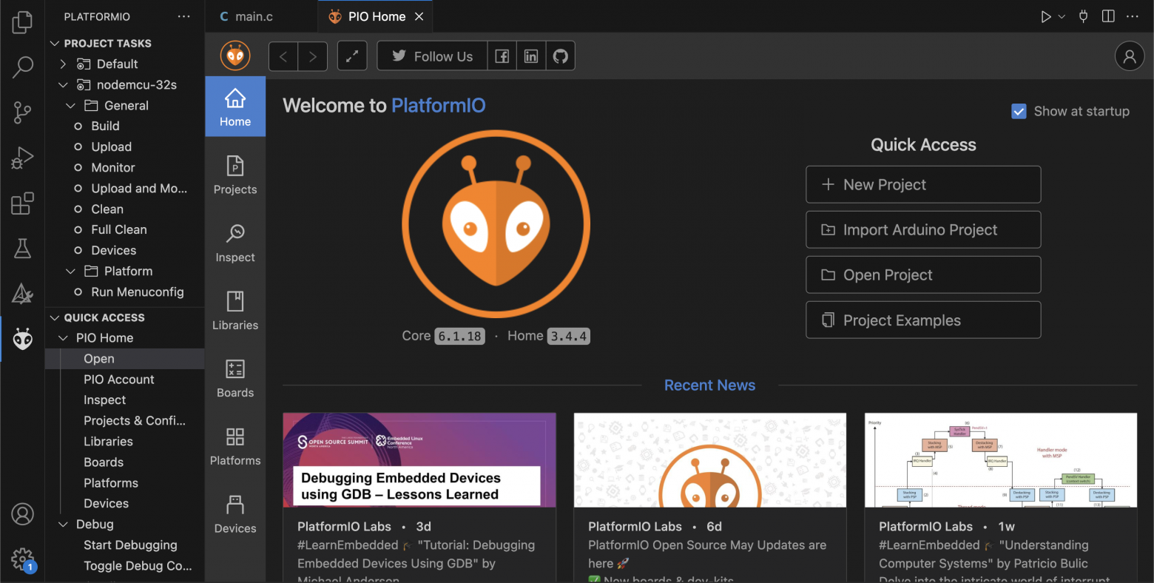Select the PlatformIO alien icon in activity bar
Image resolution: width=1154 pixels, height=583 pixels.
[x=22, y=340]
